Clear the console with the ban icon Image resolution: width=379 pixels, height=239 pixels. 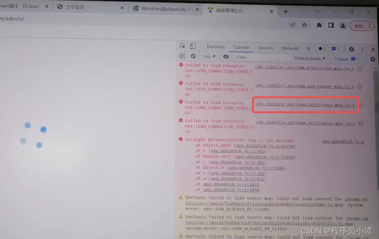pyautogui.click(x=193, y=56)
